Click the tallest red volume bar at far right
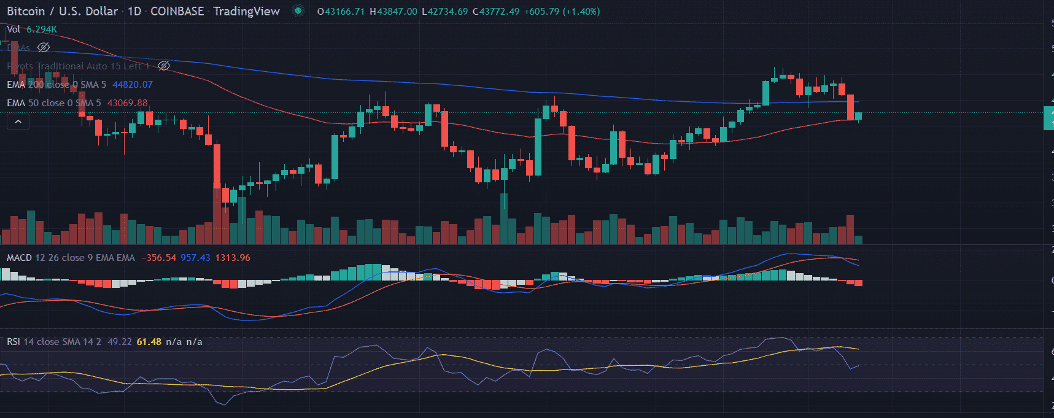 (x=850, y=230)
